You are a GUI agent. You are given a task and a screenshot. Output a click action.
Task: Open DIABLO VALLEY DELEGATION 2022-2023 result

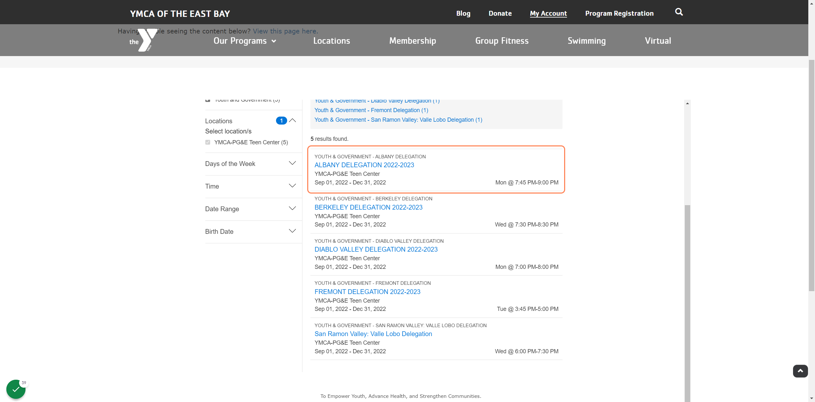(x=376, y=249)
